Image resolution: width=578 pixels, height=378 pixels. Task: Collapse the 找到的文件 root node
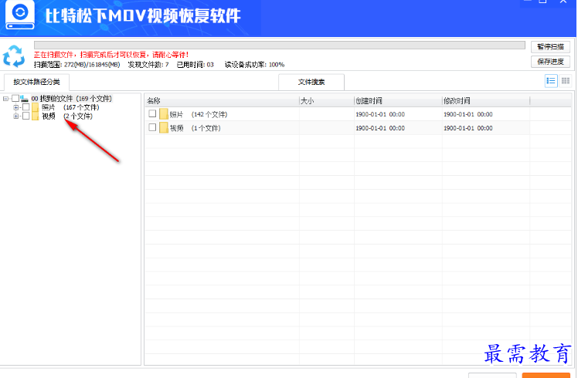[6, 99]
